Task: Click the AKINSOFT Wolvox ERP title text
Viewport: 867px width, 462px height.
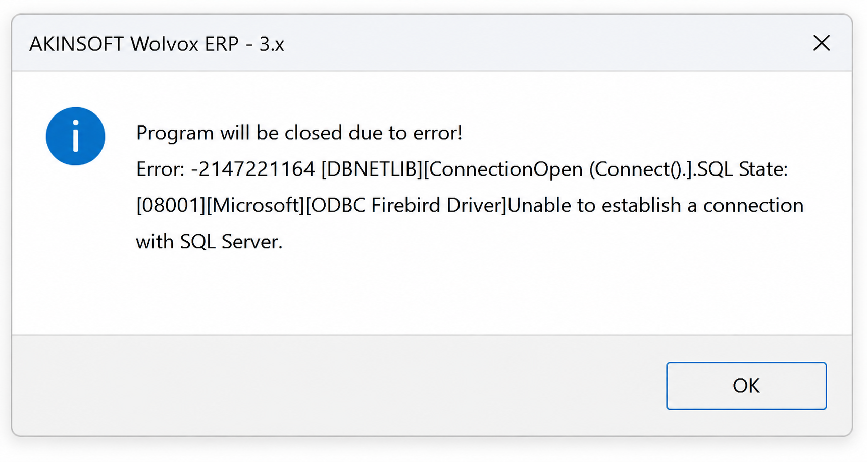Action: 157,44
